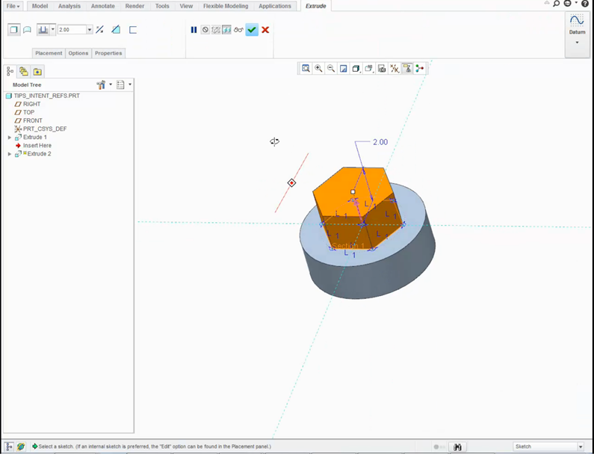Select the Extrude as solid option
The height and width of the screenshot is (456, 594).
coord(14,30)
